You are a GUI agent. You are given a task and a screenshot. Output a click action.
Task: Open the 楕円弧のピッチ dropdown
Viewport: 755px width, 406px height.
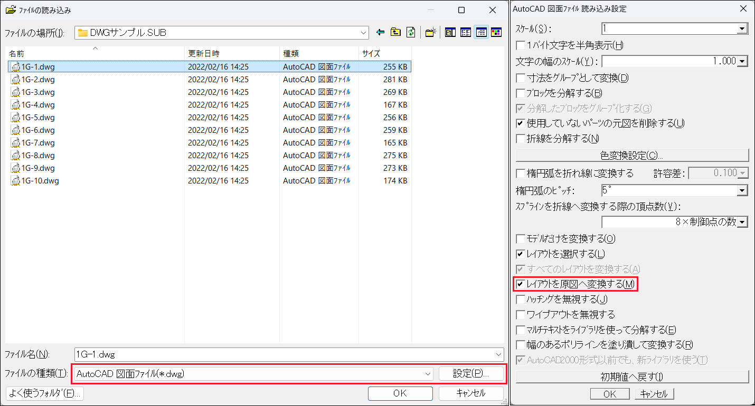coord(743,191)
